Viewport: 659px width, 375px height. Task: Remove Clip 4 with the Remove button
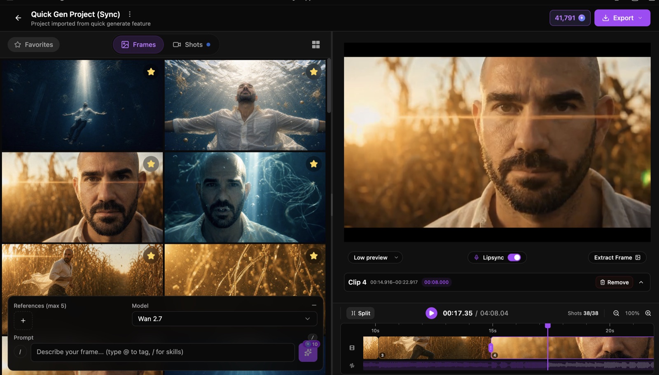coord(614,282)
